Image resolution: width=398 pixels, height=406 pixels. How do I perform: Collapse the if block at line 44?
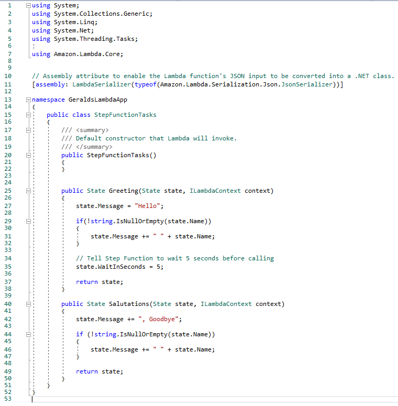[28, 335]
